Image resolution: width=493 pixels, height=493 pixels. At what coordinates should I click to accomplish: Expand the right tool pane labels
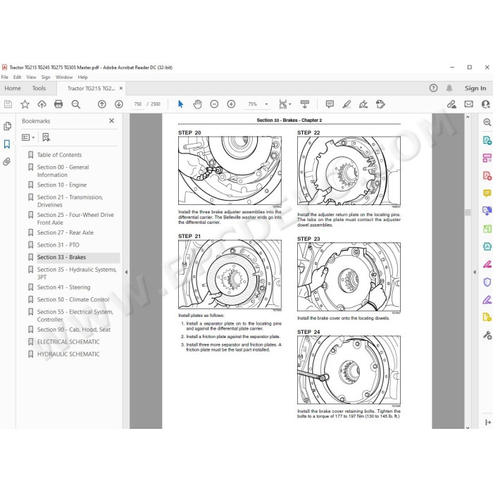coord(487,423)
